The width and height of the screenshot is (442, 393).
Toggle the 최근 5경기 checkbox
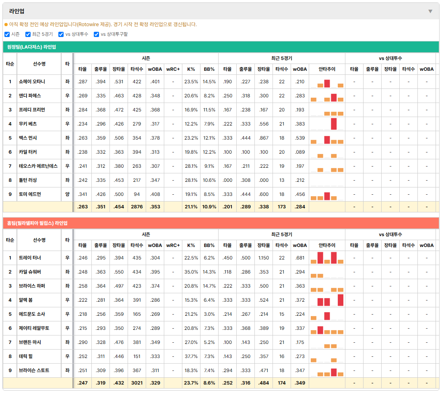tap(28, 34)
